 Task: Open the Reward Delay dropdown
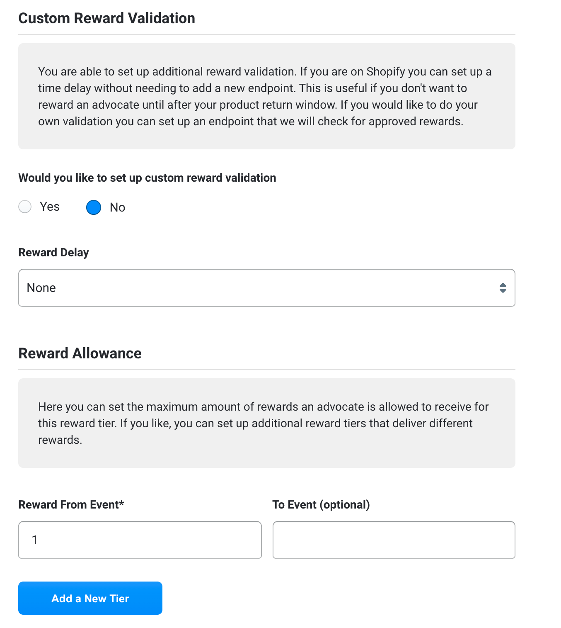(267, 288)
